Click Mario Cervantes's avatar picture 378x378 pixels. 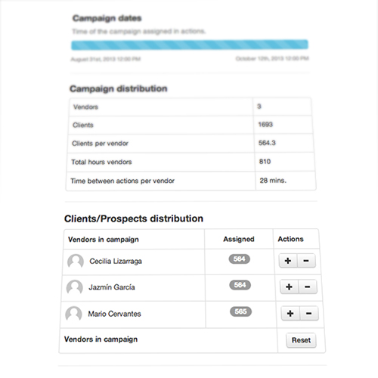click(x=73, y=314)
